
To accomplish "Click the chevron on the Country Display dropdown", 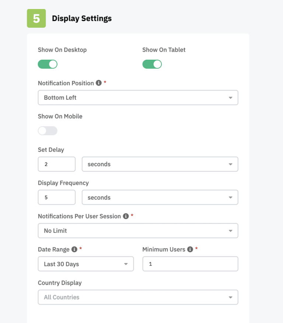I will point(231,297).
